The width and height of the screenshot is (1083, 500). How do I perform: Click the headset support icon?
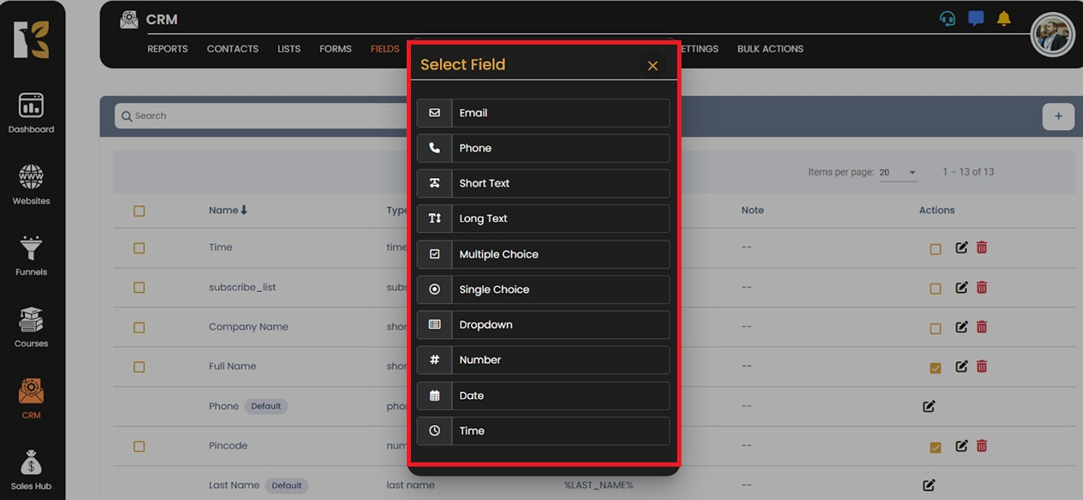pos(948,19)
